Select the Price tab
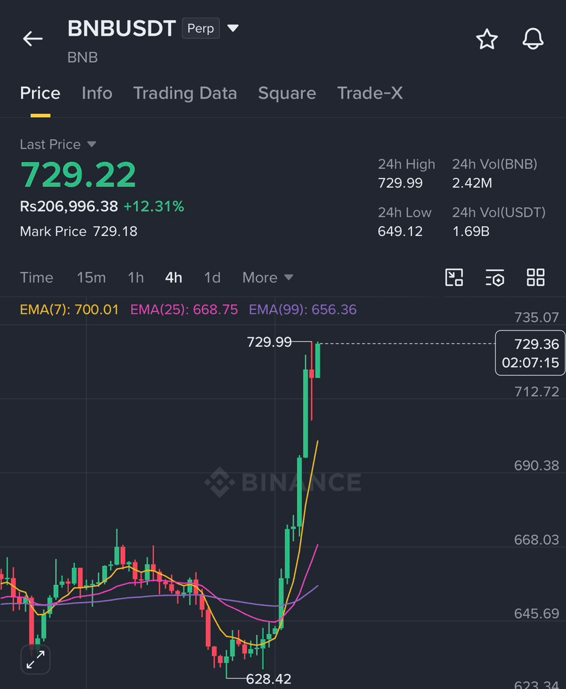This screenshot has width=566, height=689. (40, 93)
